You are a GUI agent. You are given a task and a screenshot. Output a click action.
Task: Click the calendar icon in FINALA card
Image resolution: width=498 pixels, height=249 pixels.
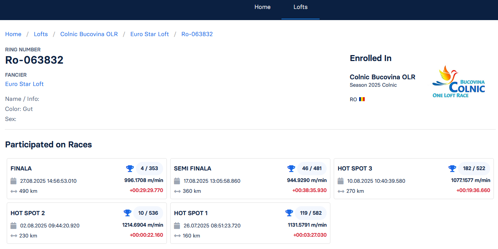[x=14, y=181]
